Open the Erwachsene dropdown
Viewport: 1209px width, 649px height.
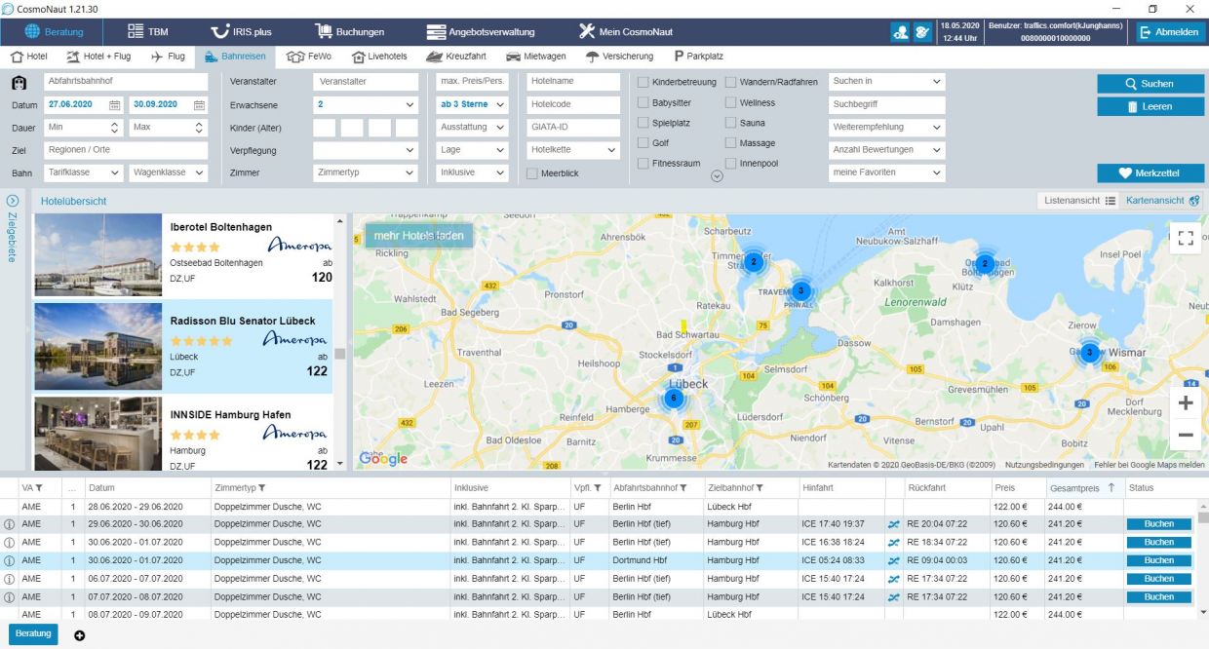pyautogui.click(x=366, y=104)
